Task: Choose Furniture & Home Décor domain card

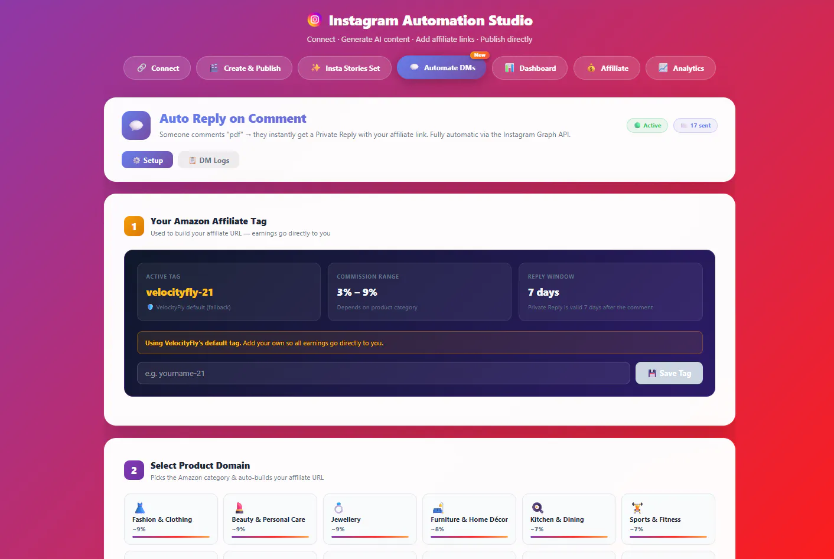Action: (x=469, y=519)
